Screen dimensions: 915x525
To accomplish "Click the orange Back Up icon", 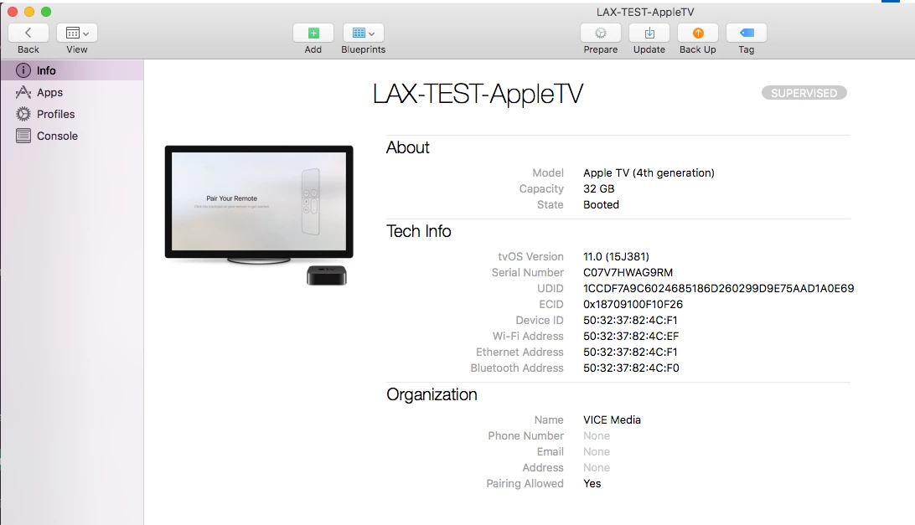I will 698,33.
